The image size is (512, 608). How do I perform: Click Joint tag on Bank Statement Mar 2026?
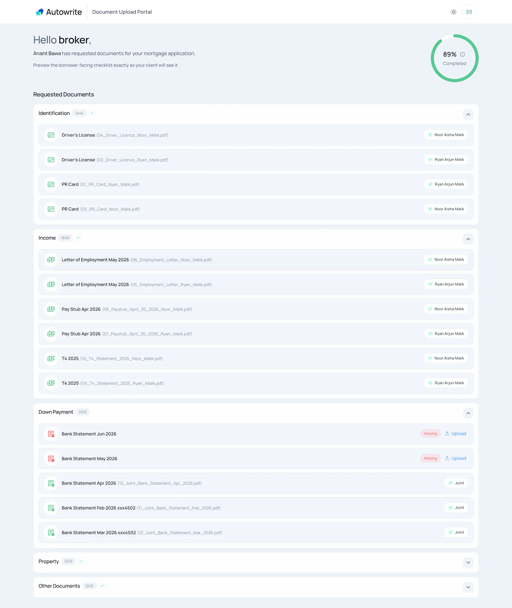(456, 532)
